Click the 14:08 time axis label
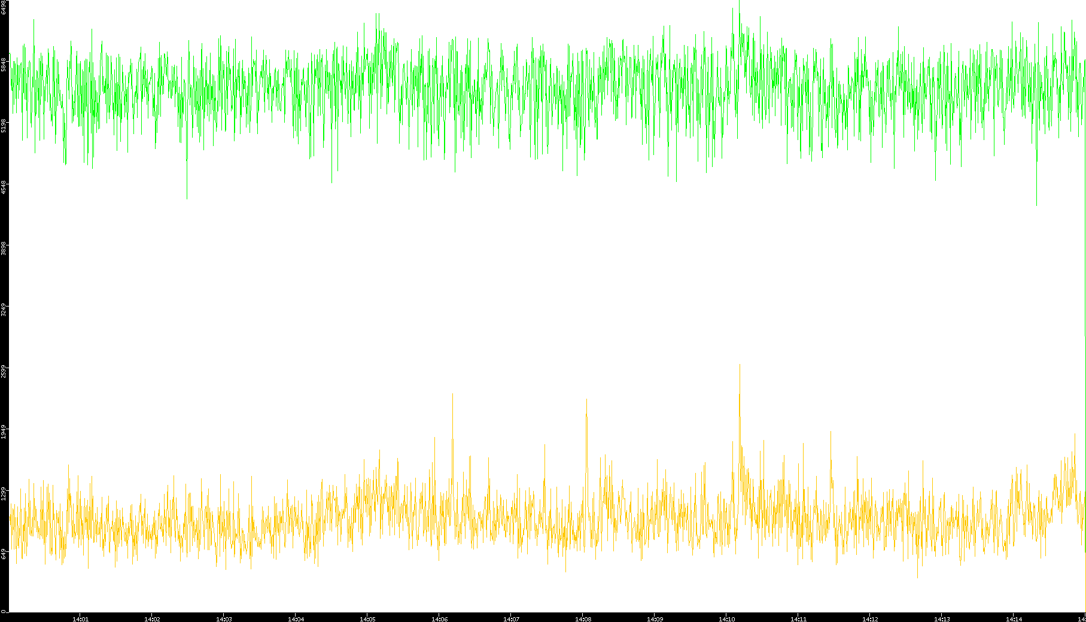The width and height of the screenshot is (1086, 622). (x=583, y=619)
